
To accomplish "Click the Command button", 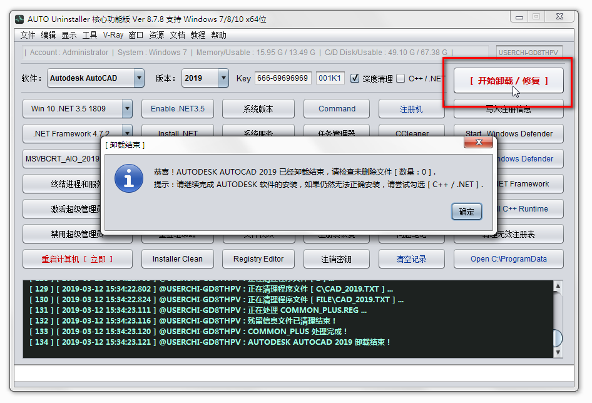I will 337,109.
